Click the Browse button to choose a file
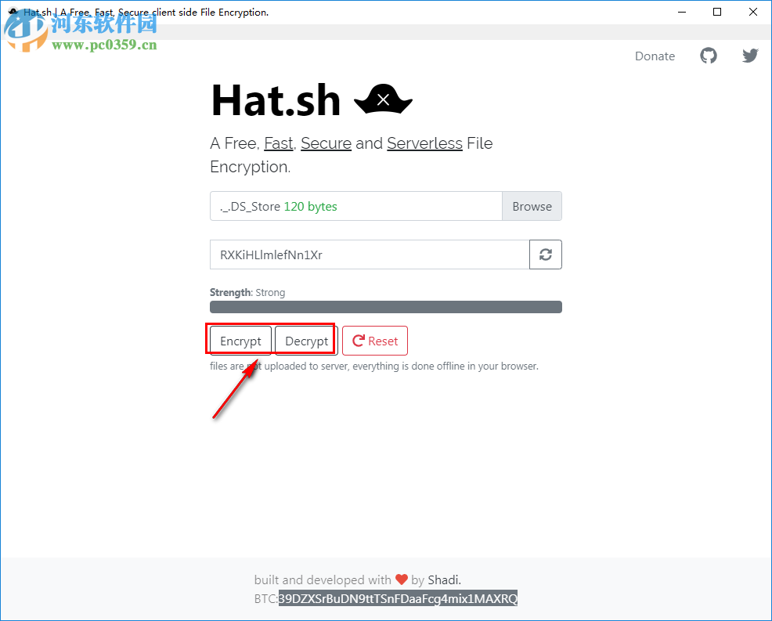Image resolution: width=772 pixels, height=621 pixels. (x=532, y=206)
